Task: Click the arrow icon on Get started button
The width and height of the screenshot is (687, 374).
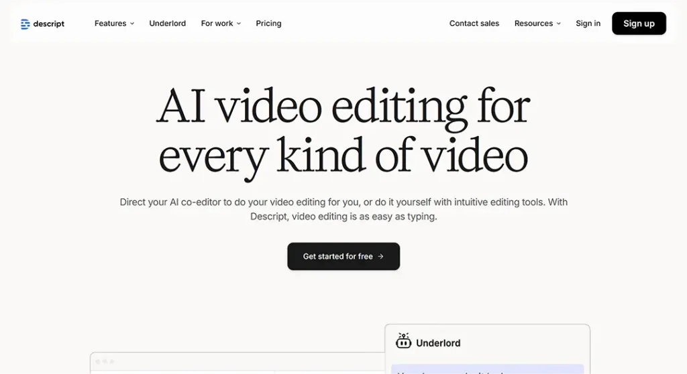Action: pos(381,257)
